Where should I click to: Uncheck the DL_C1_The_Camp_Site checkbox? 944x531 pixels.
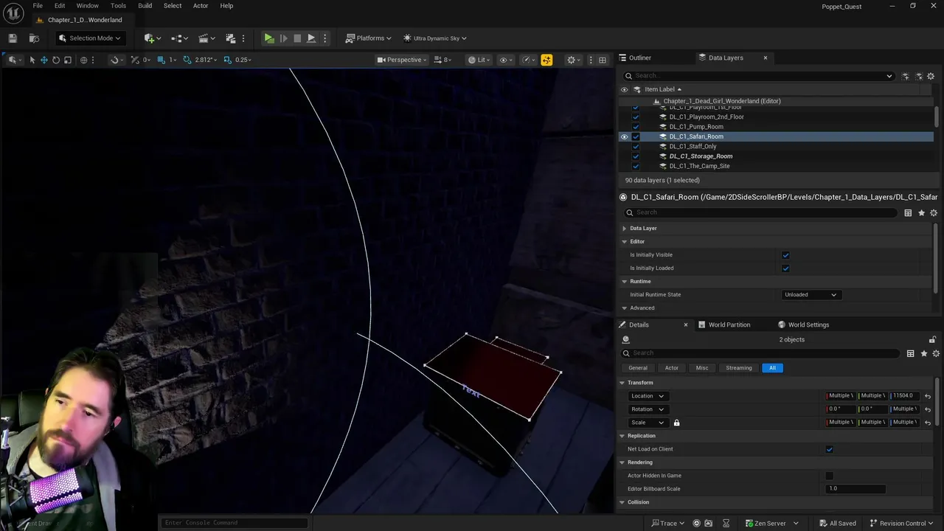pyautogui.click(x=636, y=166)
